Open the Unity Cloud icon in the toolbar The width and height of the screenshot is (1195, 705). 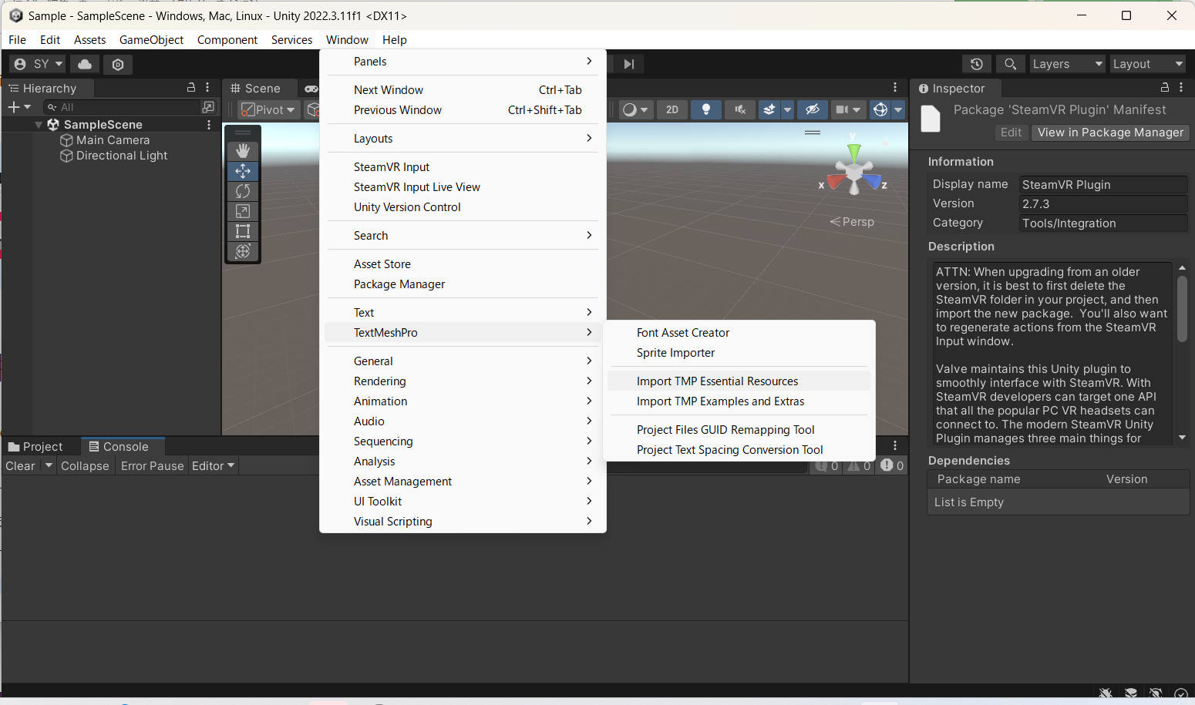click(84, 64)
